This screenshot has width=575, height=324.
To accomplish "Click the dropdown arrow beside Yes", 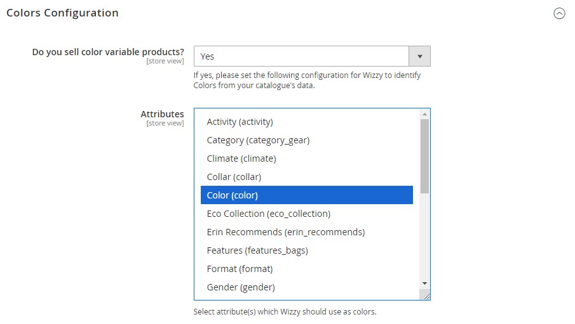I will pyautogui.click(x=419, y=56).
